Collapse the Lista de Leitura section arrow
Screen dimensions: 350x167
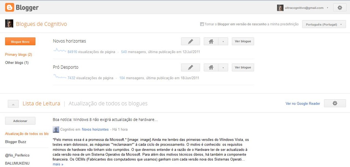[x=13, y=104]
